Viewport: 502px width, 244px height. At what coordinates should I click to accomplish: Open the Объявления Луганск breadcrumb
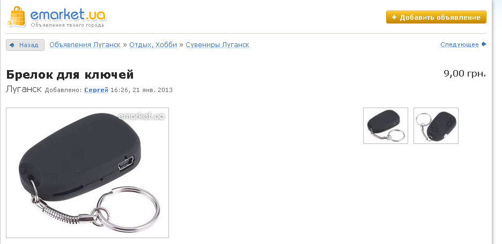[85, 45]
